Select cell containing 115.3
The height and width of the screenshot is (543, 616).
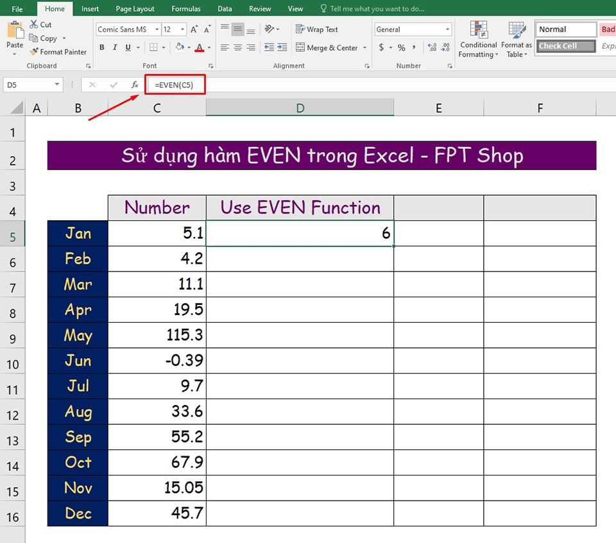coord(157,335)
